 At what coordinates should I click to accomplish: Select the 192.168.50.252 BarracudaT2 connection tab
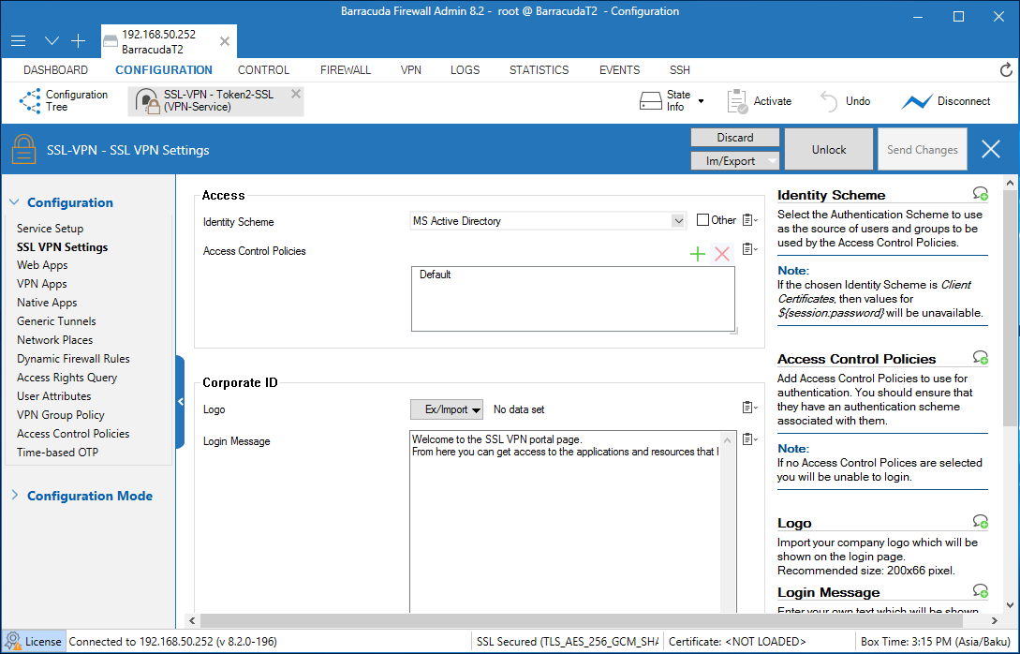(169, 41)
